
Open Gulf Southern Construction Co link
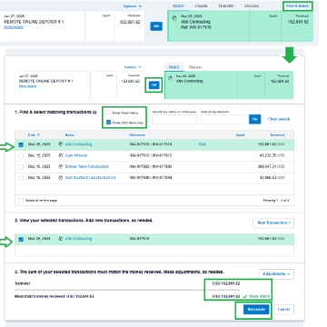[x=90, y=177]
